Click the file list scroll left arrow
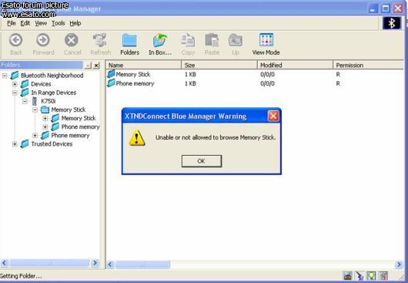Viewport: 408px width, 283px height. click(x=110, y=264)
